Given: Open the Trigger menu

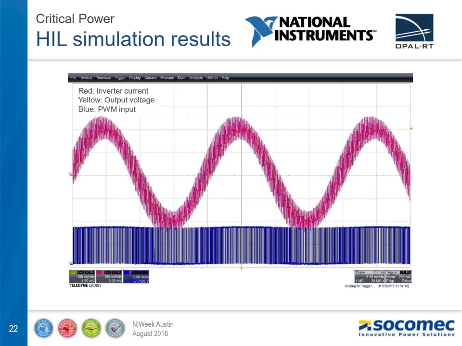Looking at the screenshot, I should (120, 78).
